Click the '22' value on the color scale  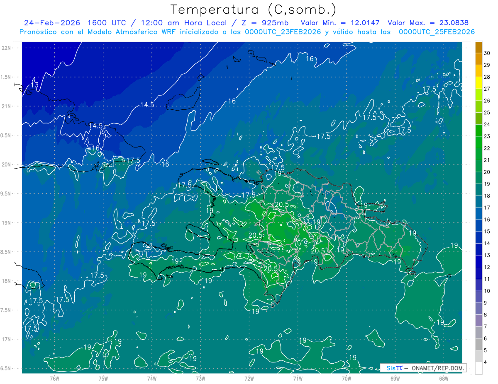487,148
